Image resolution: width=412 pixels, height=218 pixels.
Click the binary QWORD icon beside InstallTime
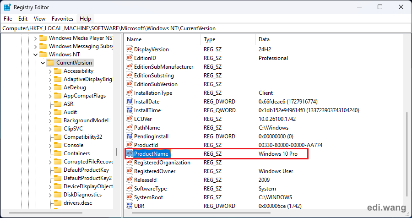129,110
